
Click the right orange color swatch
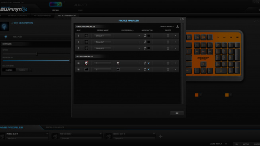click(x=227, y=95)
